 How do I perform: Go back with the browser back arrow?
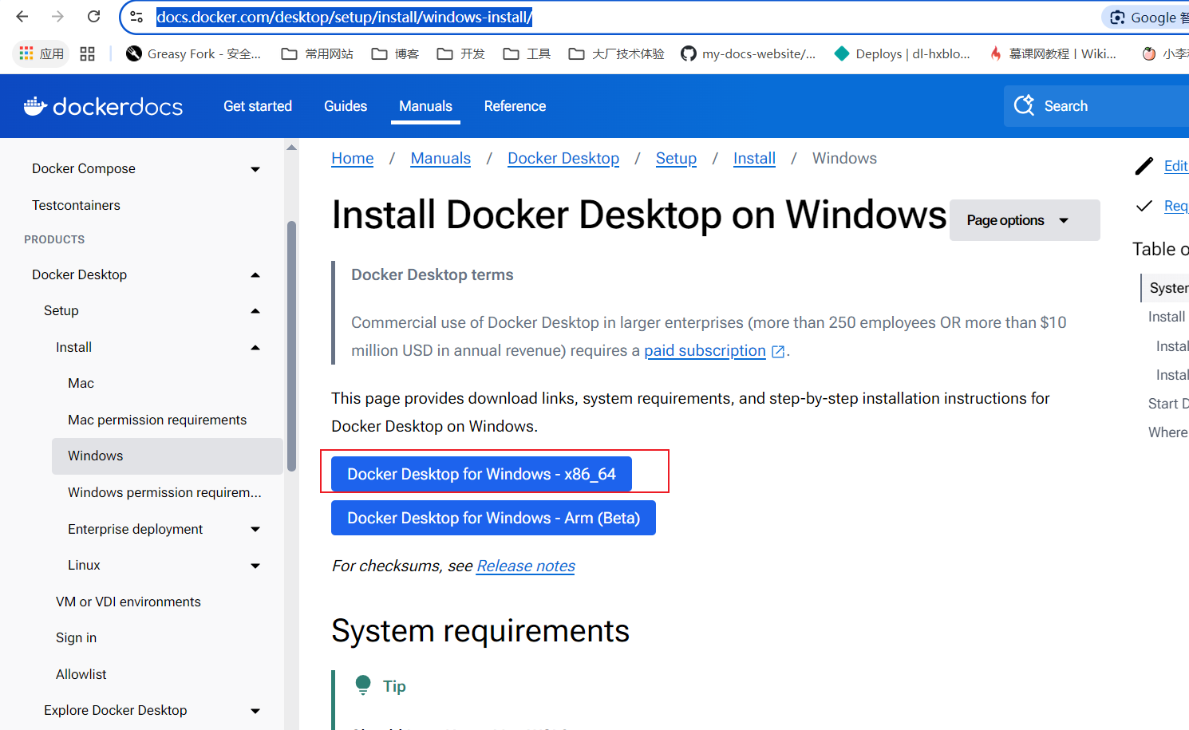(22, 17)
